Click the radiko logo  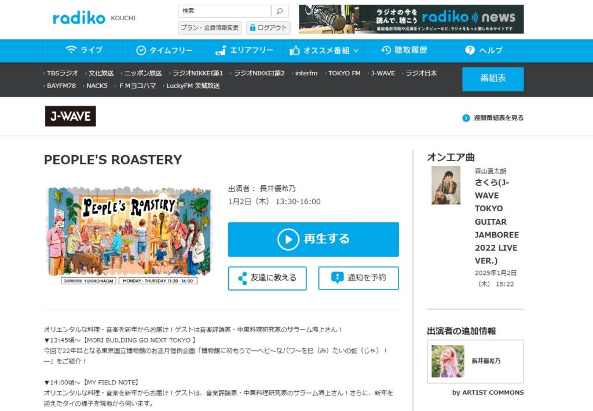tap(79, 18)
